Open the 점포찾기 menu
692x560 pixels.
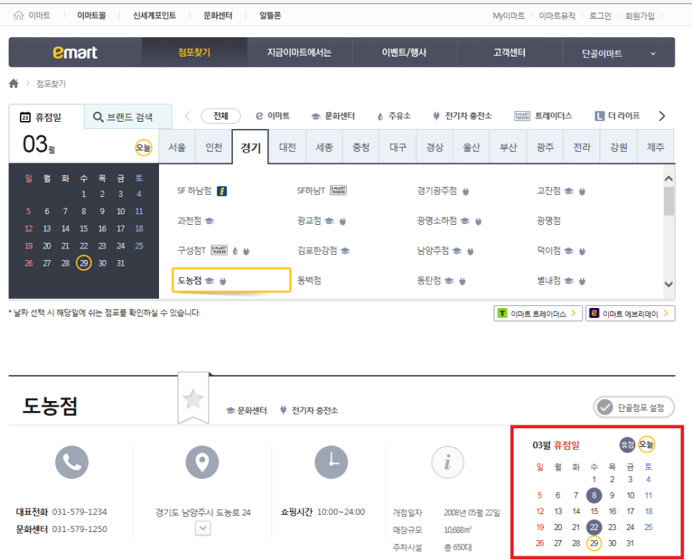click(x=194, y=52)
